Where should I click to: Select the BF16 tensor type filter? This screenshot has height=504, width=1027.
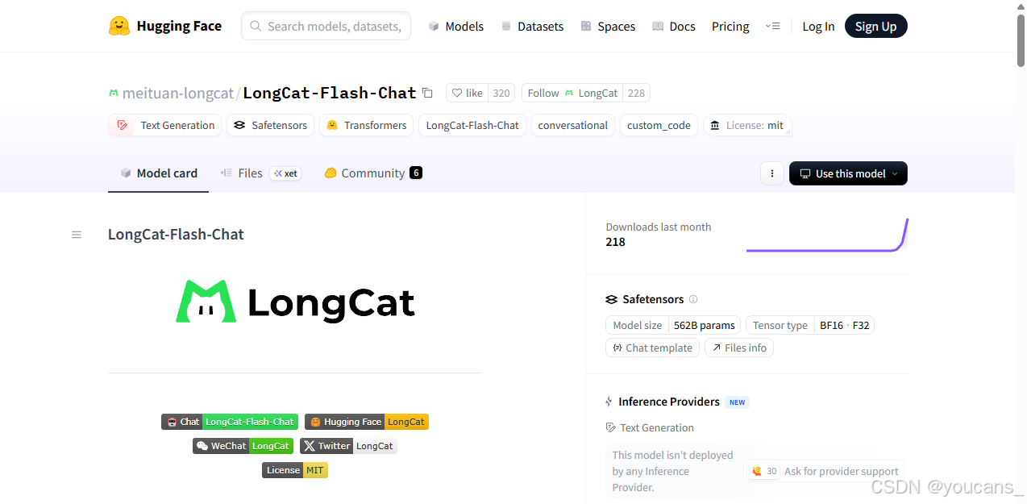831,325
